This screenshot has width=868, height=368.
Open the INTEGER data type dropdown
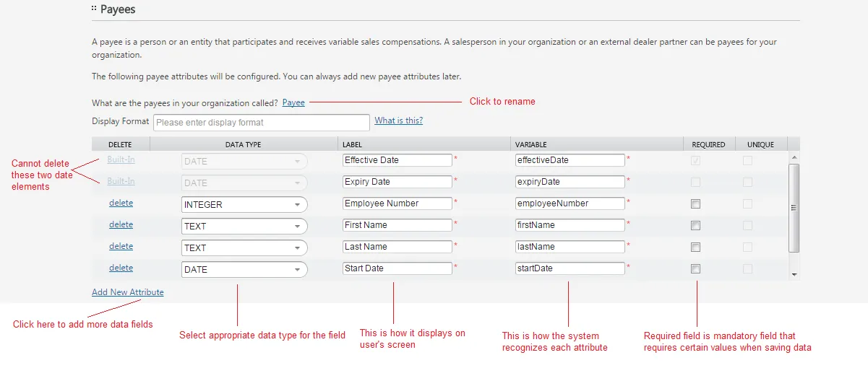[244, 204]
